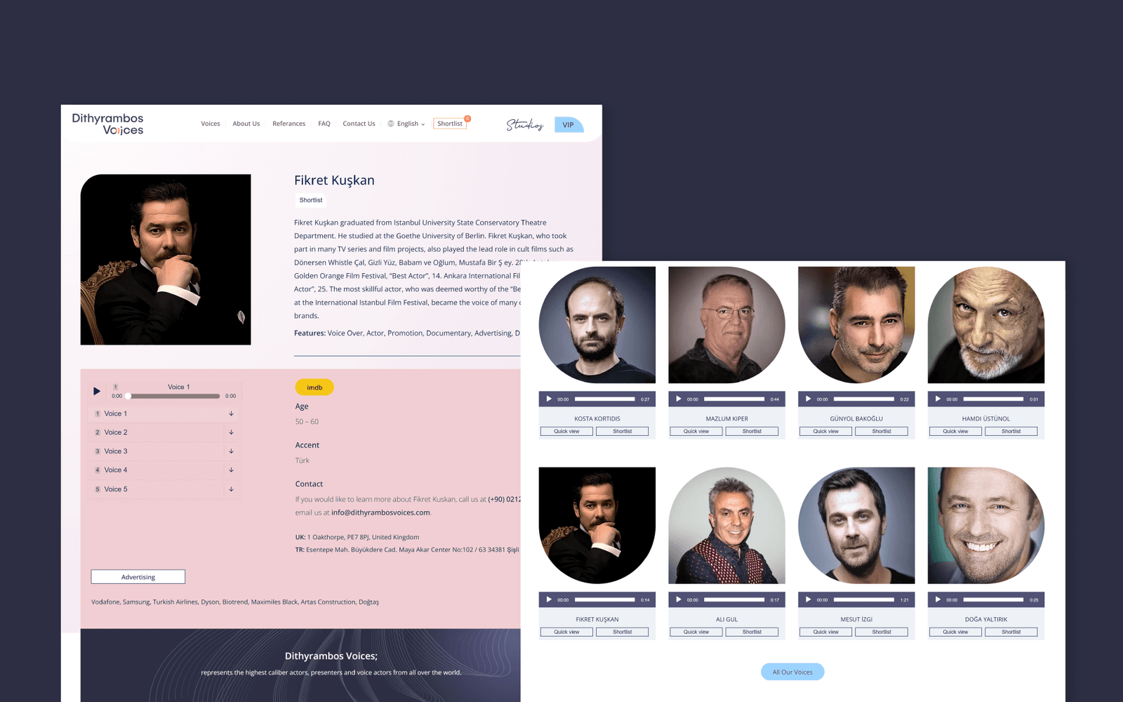Image resolution: width=1123 pixels, height=702 pixels.
Task: Shortlist Hamdi Üstünol
Action: [1011, 431]
